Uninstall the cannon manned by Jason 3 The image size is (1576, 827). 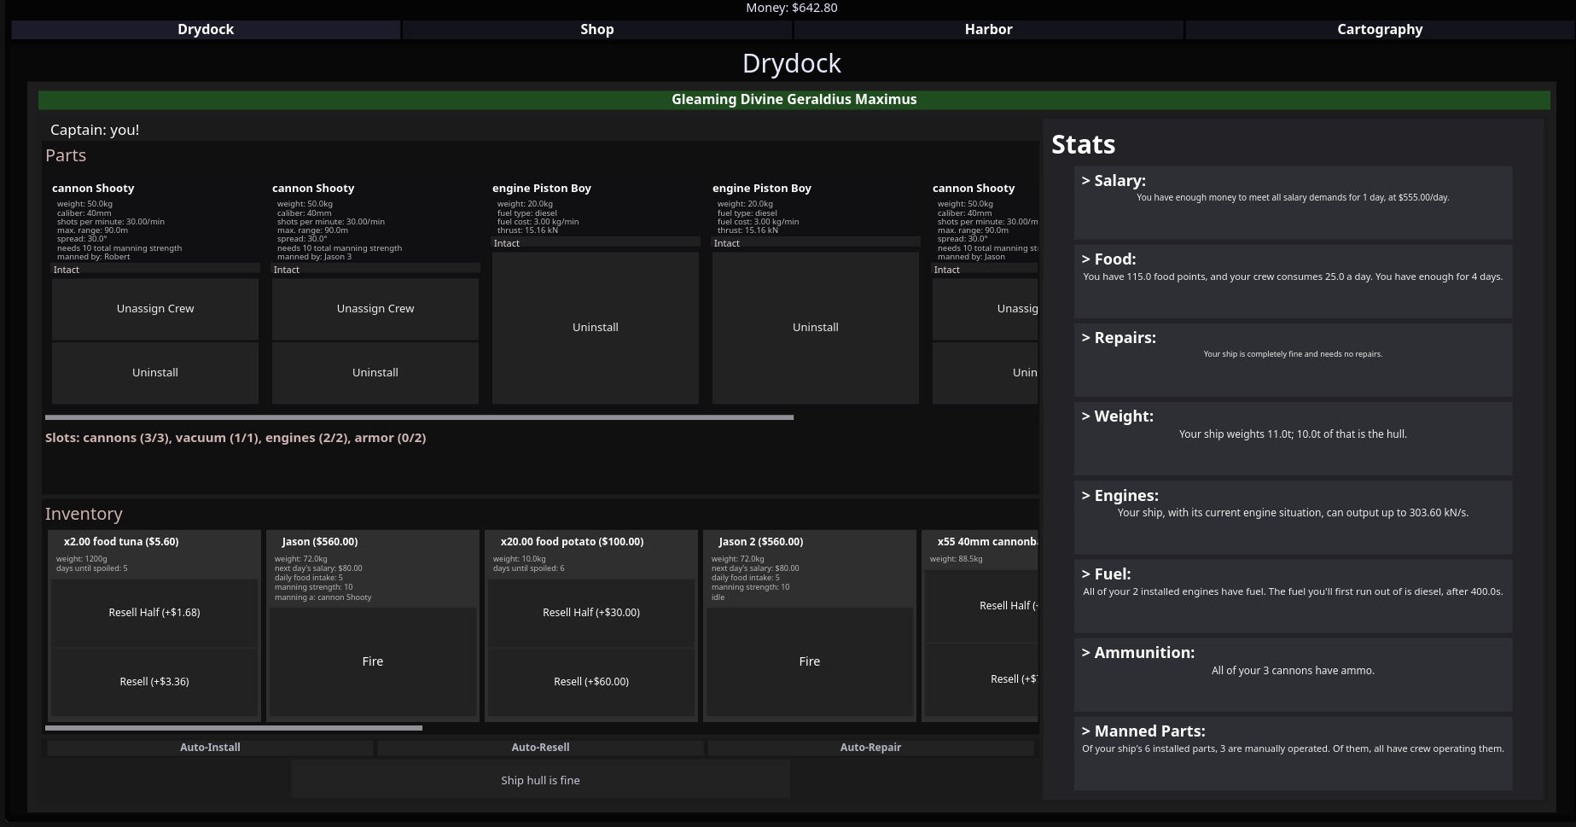[375, 373]
